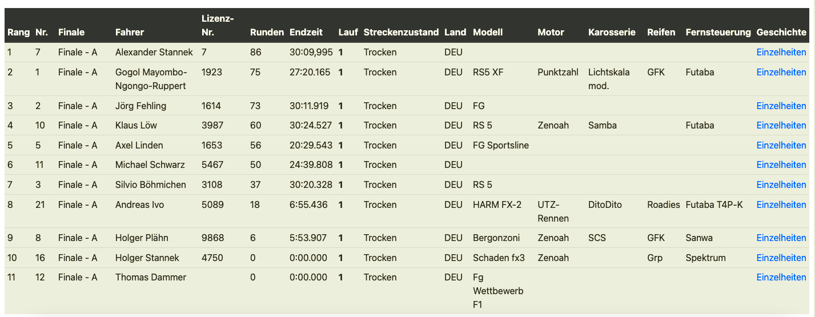Viewport: 815px width, 317px height.
Task: Click the Endzeit column header
Action: tap(306, 33)
